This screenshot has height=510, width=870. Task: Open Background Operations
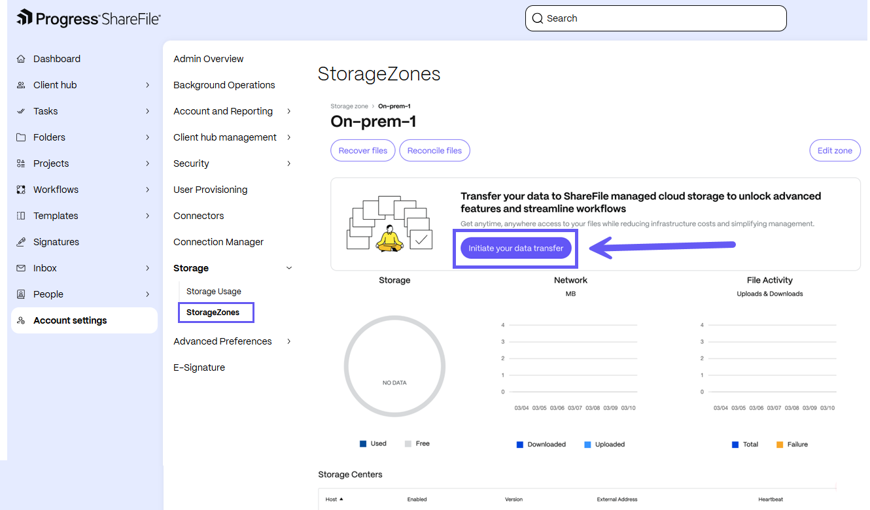click(224, 85)
